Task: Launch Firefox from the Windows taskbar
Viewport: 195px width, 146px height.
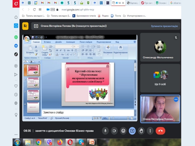Action: click(59, 142)
